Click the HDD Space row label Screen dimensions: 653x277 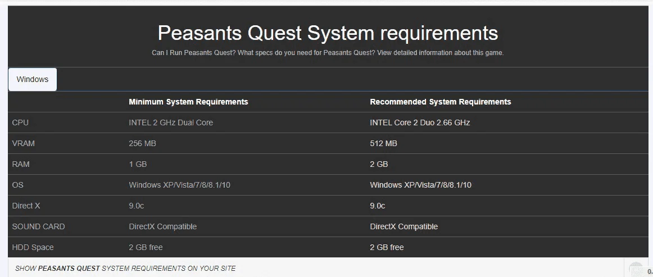tap(33, 247)
